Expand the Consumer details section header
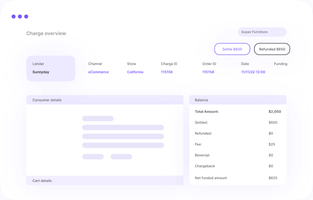The width and height of the screenshot is (313, 200). pyautogui.click(x=105, y=100)
